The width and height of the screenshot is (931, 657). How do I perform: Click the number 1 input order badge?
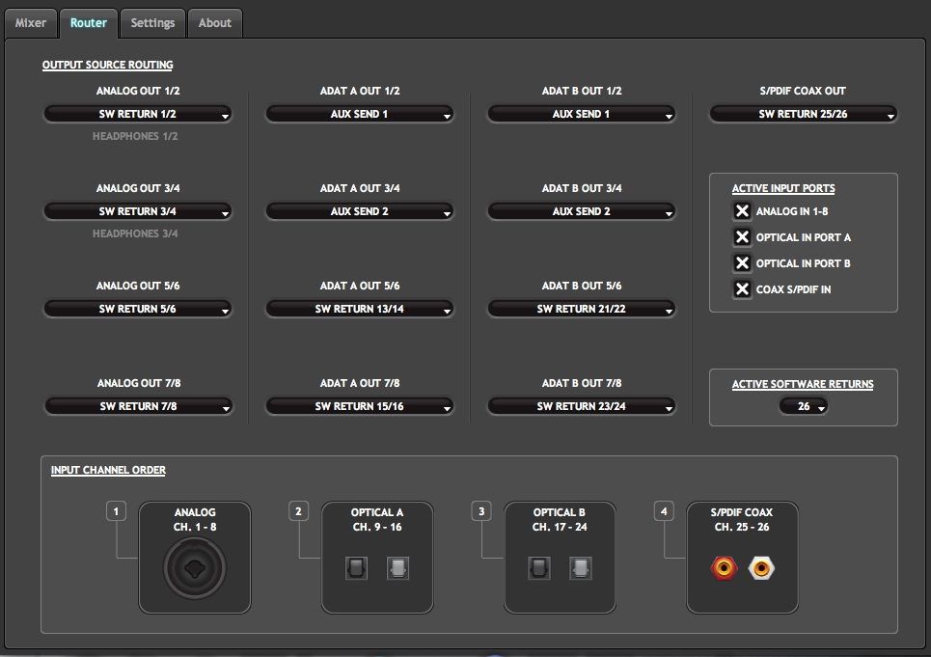[x=116, y=511]
